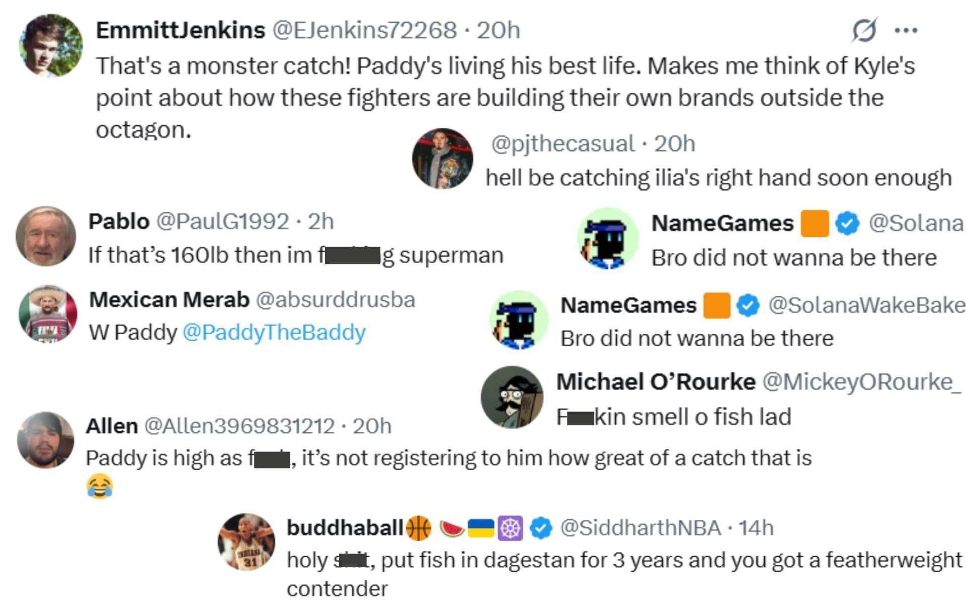
Task: Click the 14h timestamp on buddhaball's tweet
Action: [756, 528]
